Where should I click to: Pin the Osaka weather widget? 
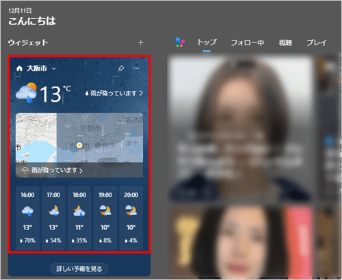click(121, 68)
